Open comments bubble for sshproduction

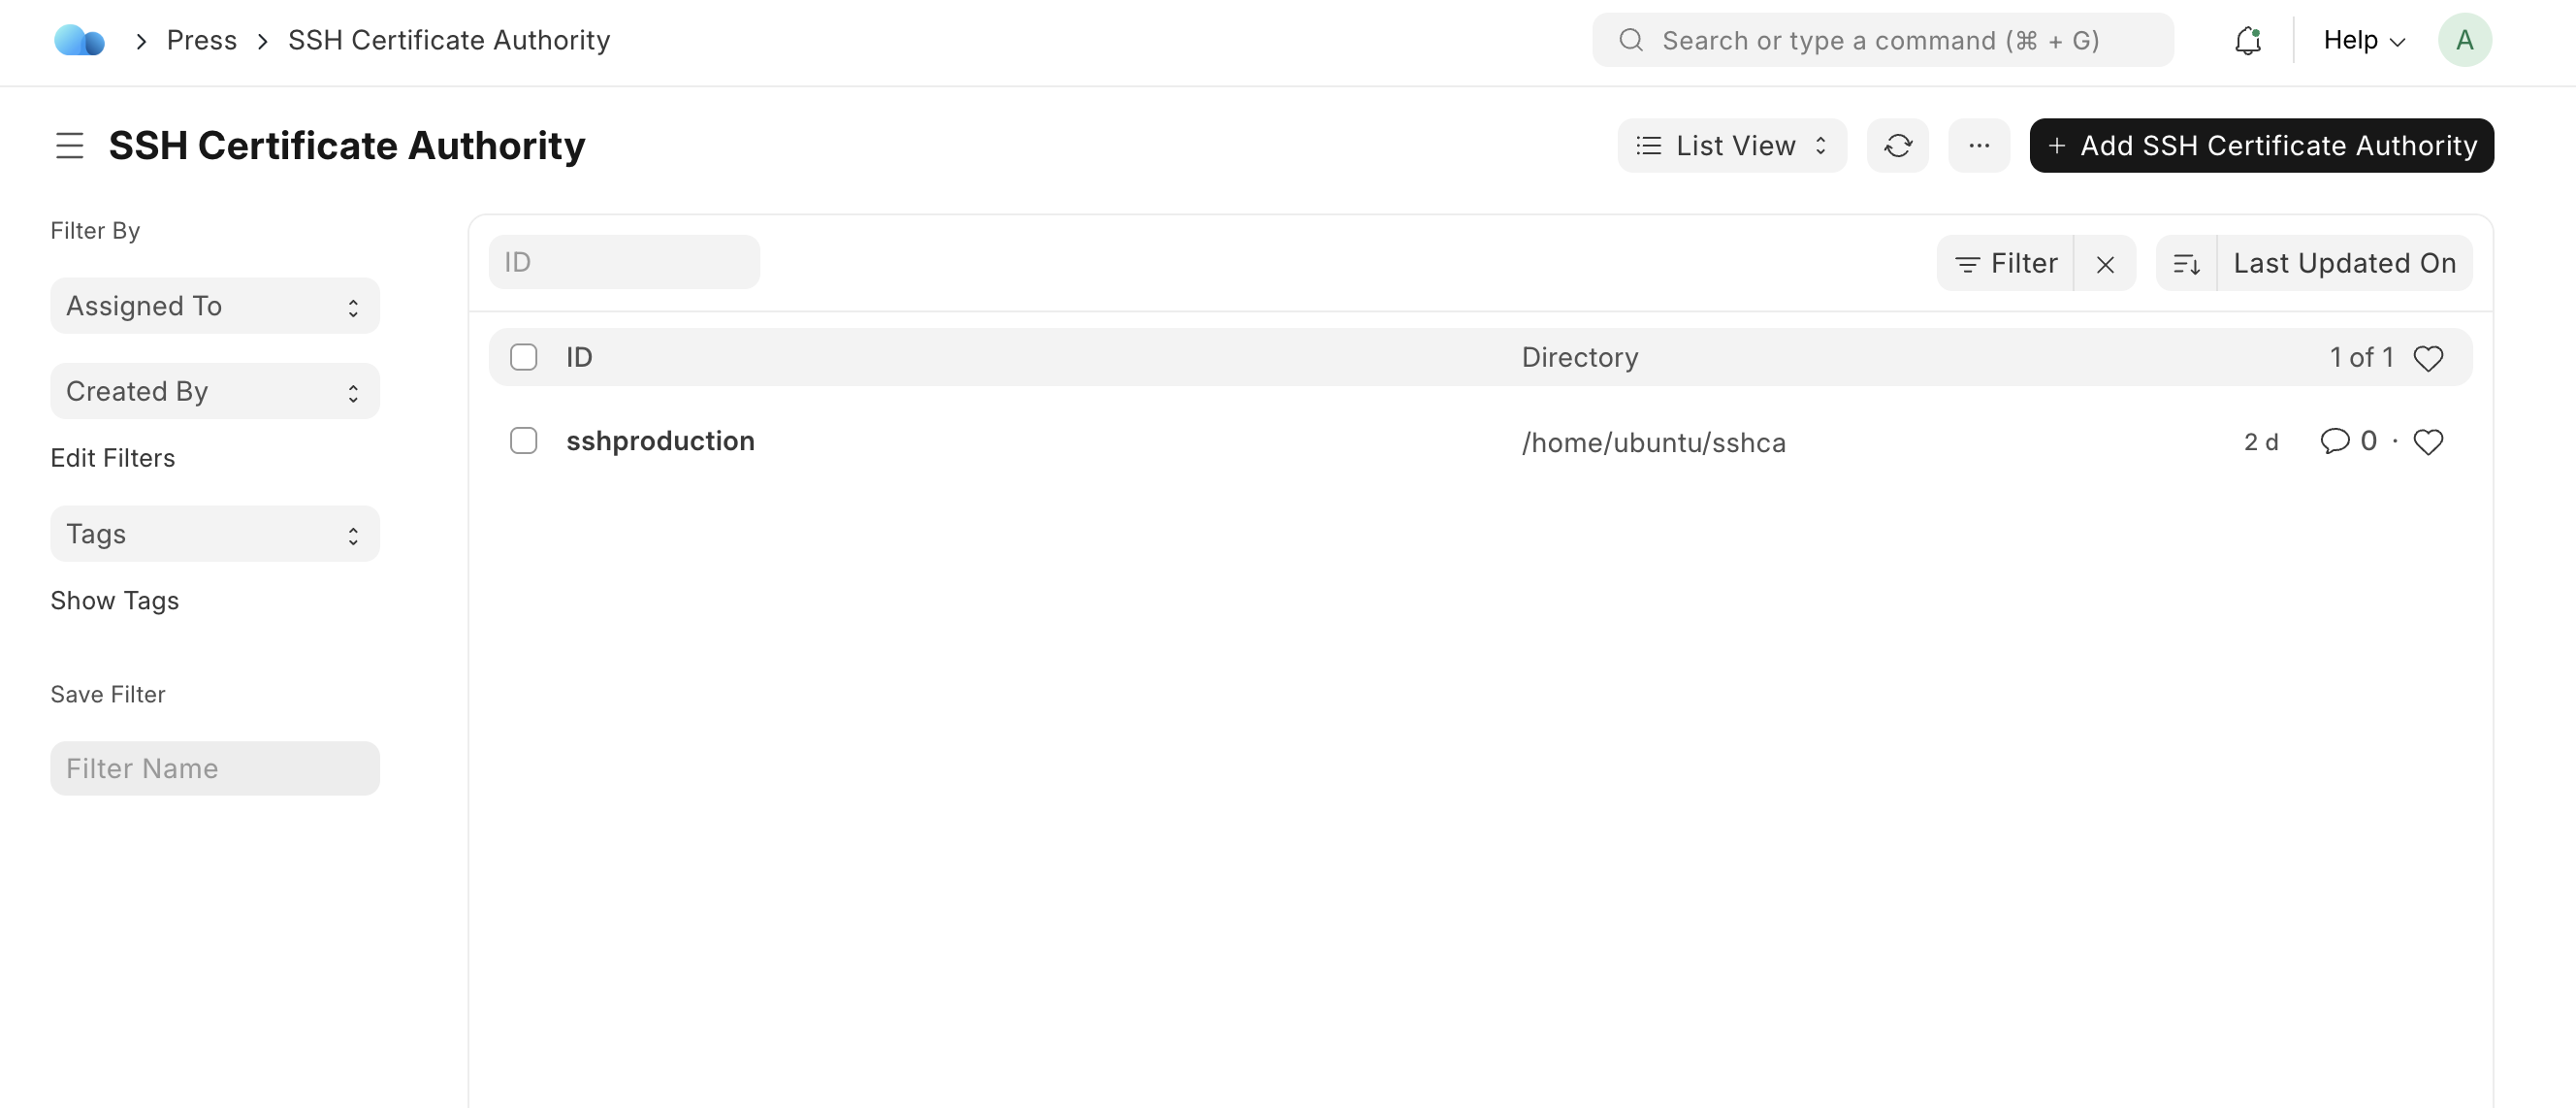click(2334, 441)
